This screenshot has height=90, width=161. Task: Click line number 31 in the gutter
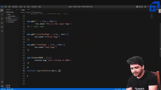click(24, 70)
